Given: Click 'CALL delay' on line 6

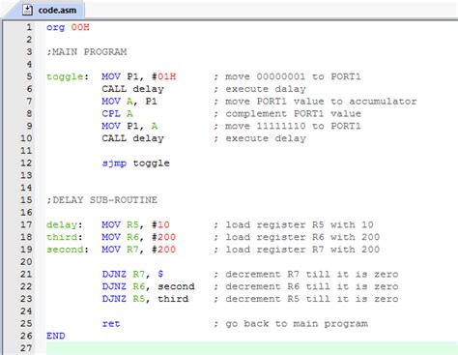Looking at the screenshot, I should click(132, 89).
